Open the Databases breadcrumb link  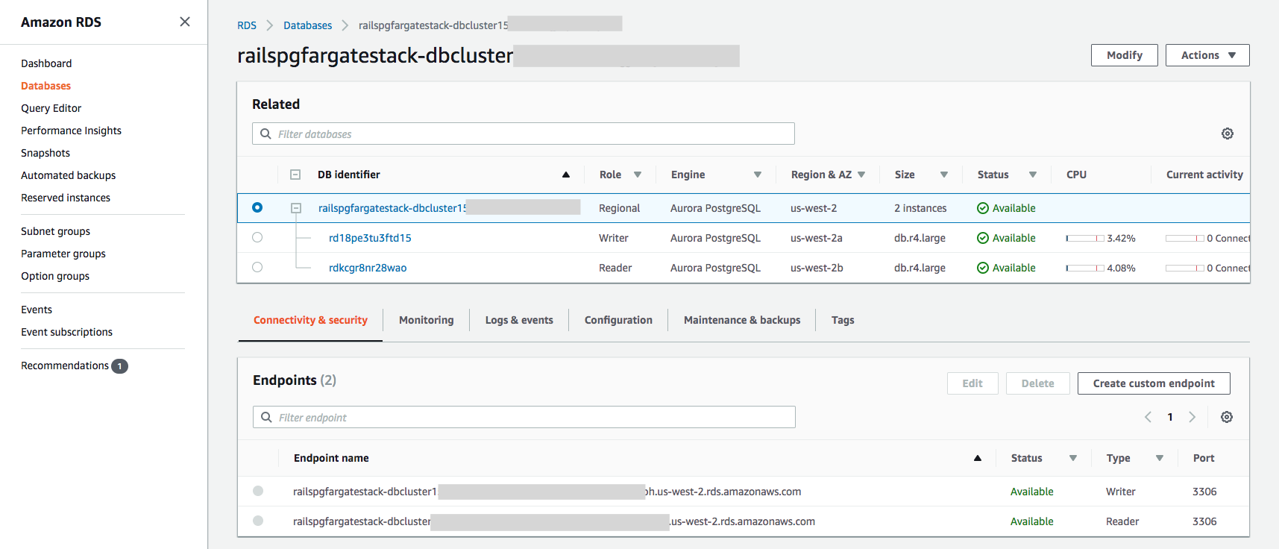point(308,25)
